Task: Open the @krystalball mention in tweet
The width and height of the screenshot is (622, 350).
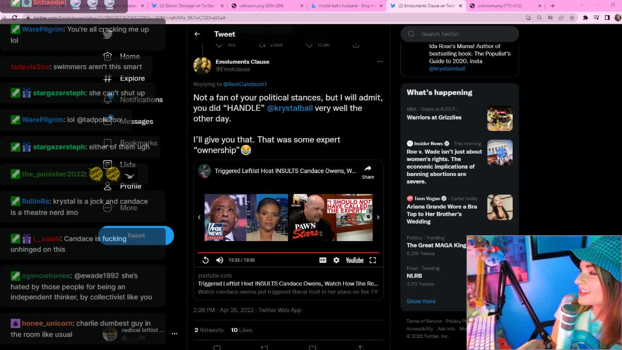Action: [290, 108]
